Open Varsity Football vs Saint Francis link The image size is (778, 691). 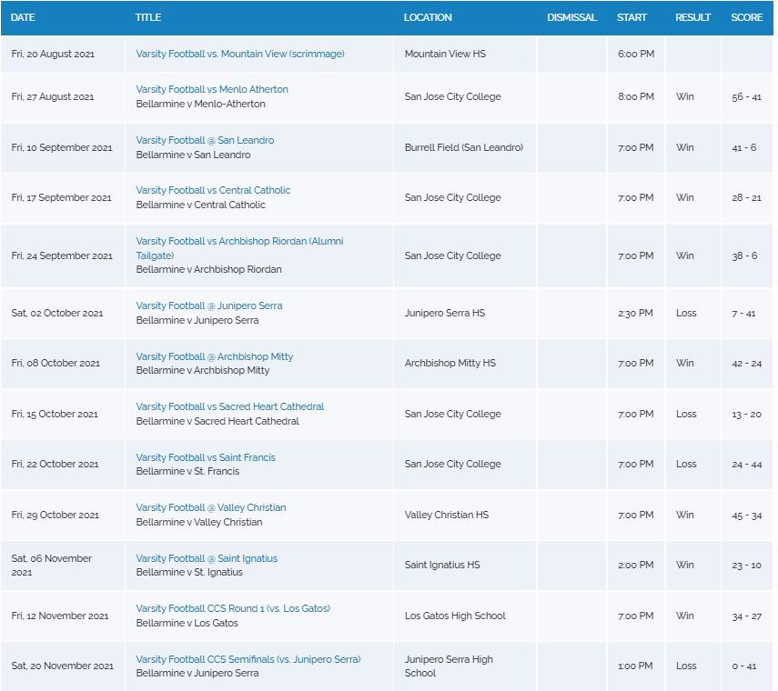(x=206, y=457)
